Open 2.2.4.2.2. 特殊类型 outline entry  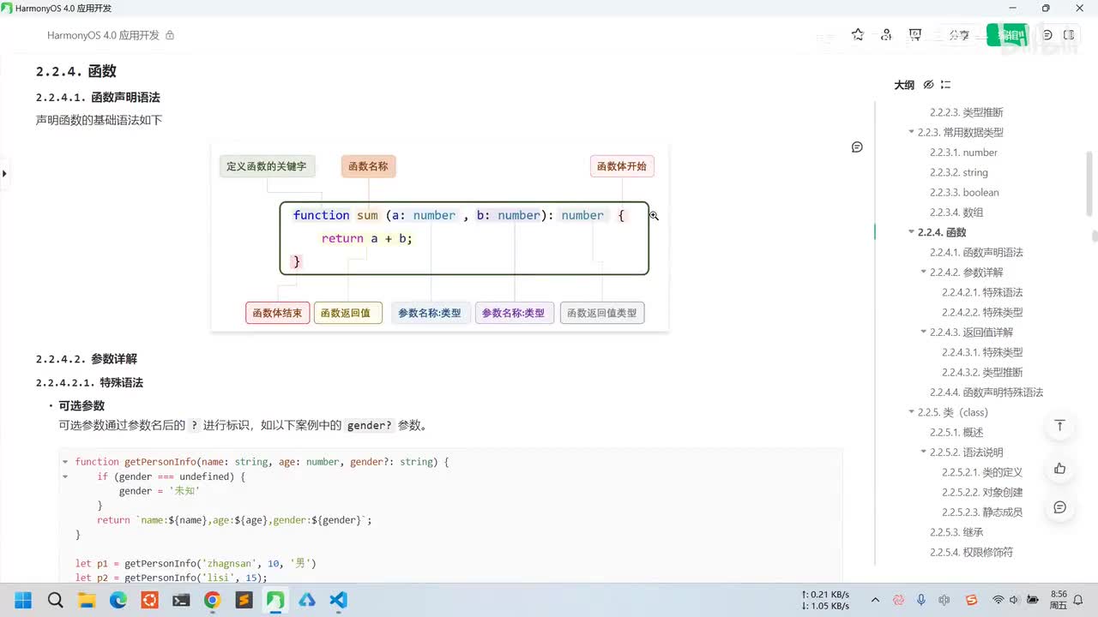(982, 313)
